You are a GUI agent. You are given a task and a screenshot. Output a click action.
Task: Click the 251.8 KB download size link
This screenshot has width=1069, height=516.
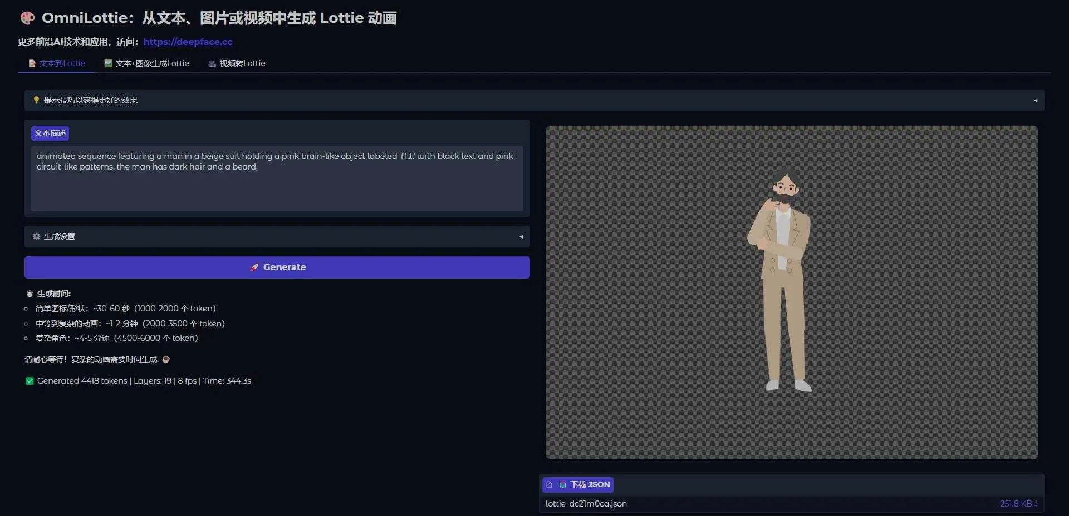(1018, 504)
